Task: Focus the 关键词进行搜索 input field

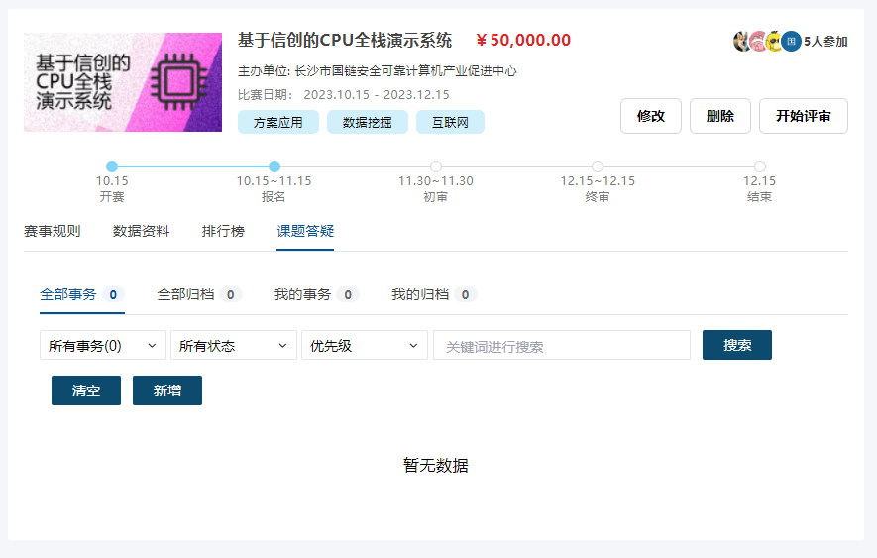Action: pyautogui.click(x=562, y=346)
